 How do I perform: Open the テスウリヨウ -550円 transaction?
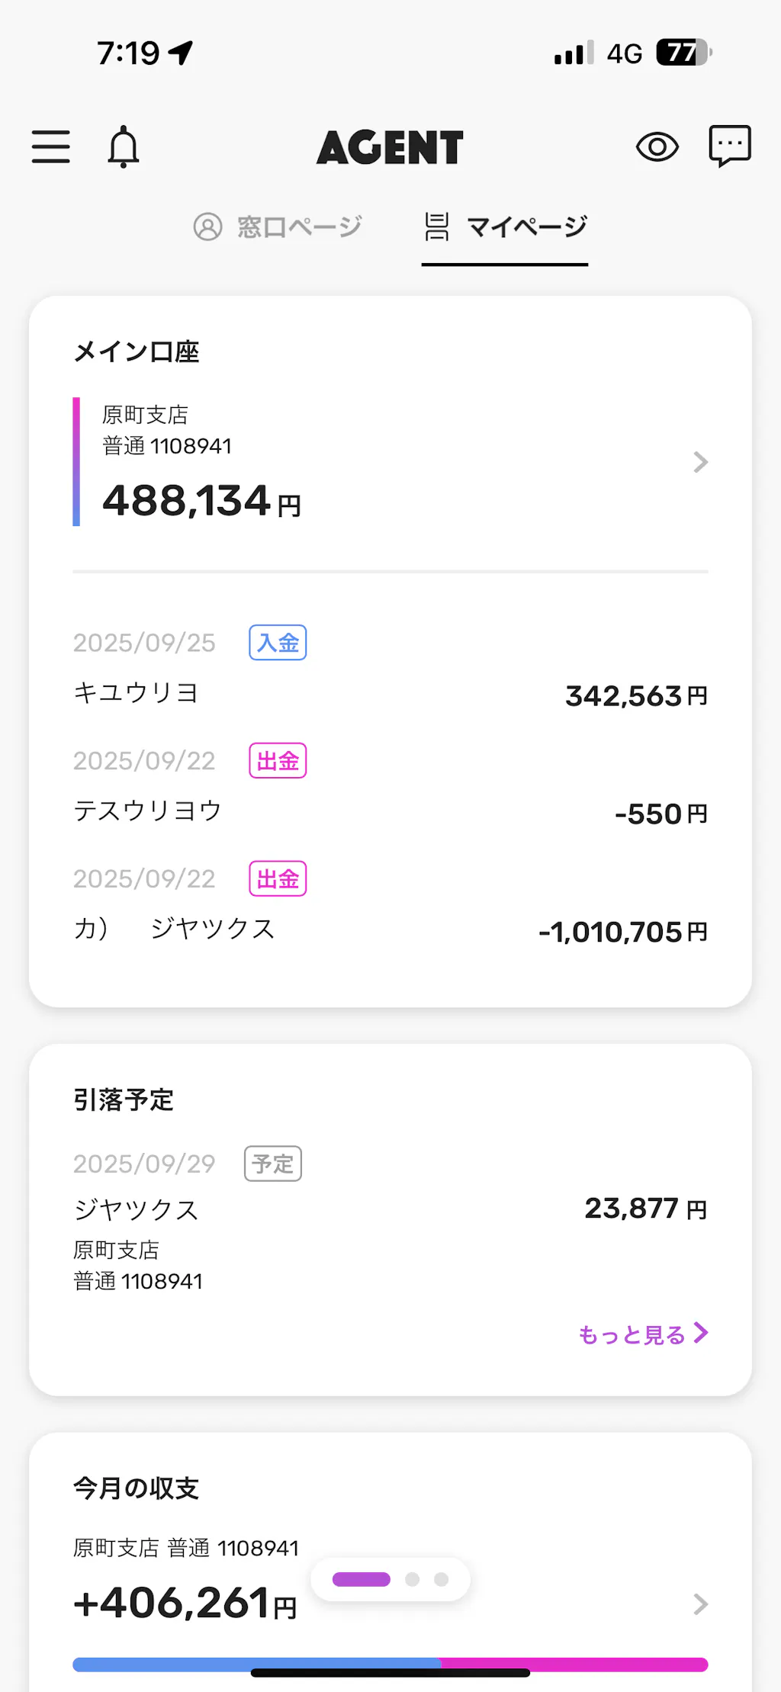coord(390,812)
